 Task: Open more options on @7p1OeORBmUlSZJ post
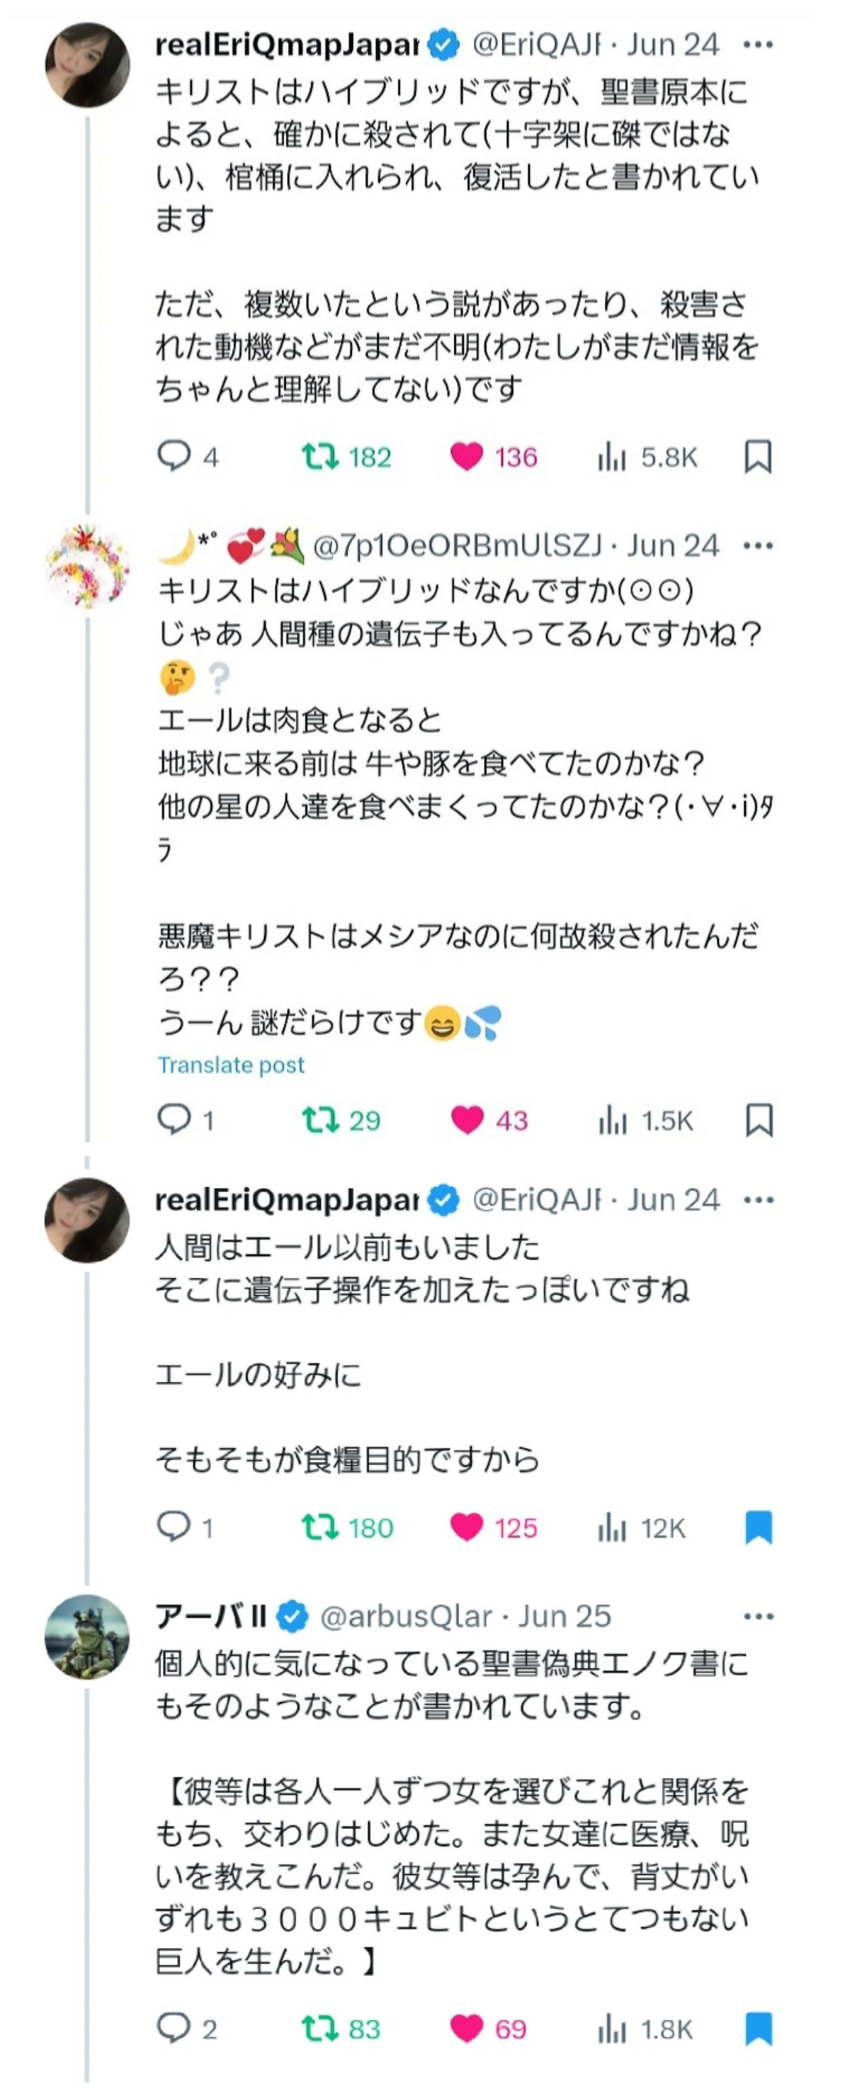tap(758, 545)
